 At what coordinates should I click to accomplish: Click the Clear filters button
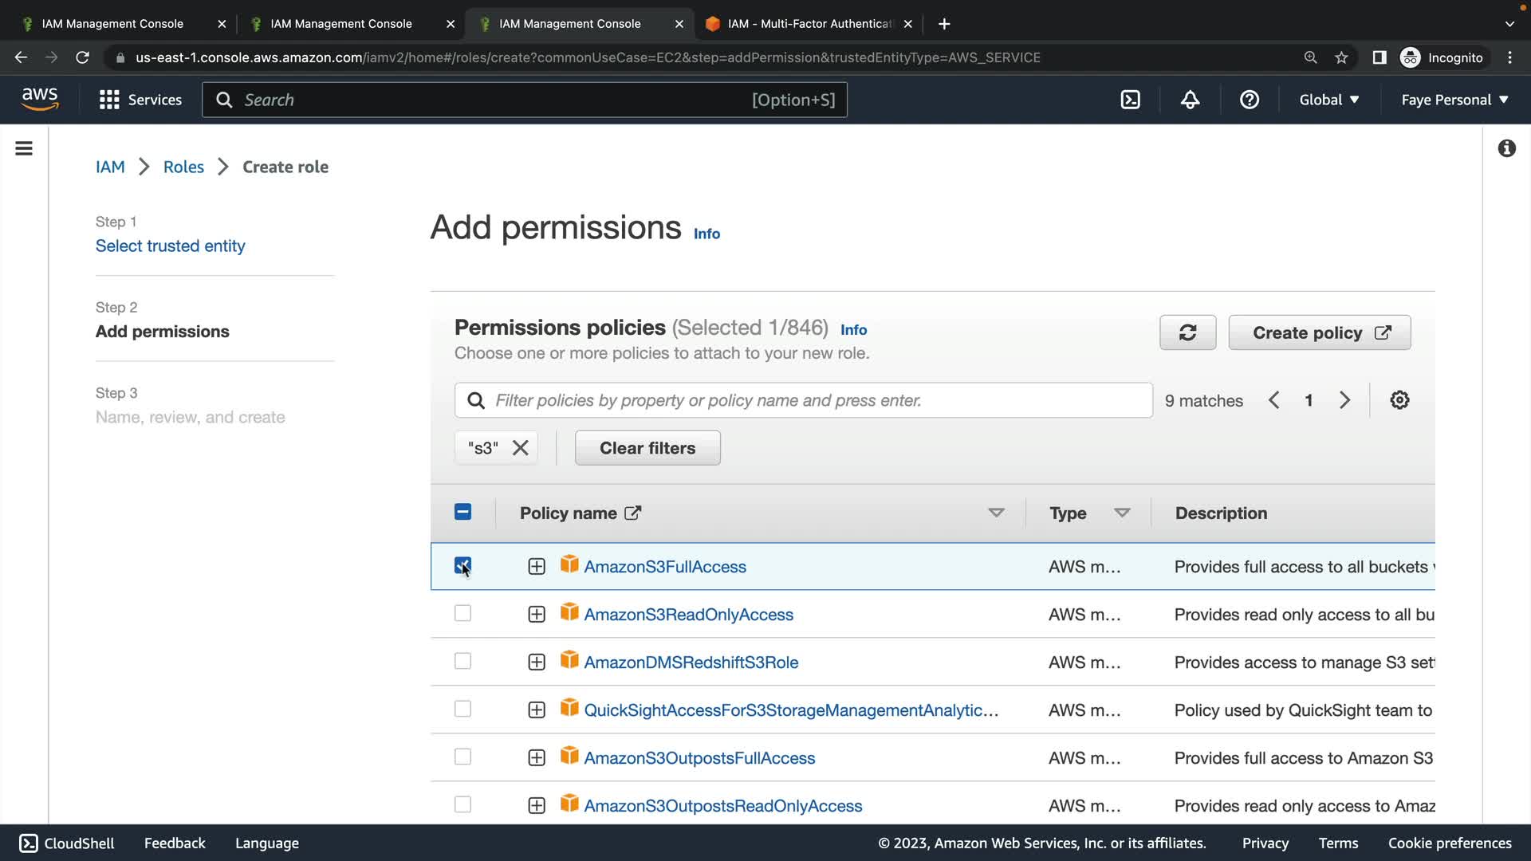647,448
